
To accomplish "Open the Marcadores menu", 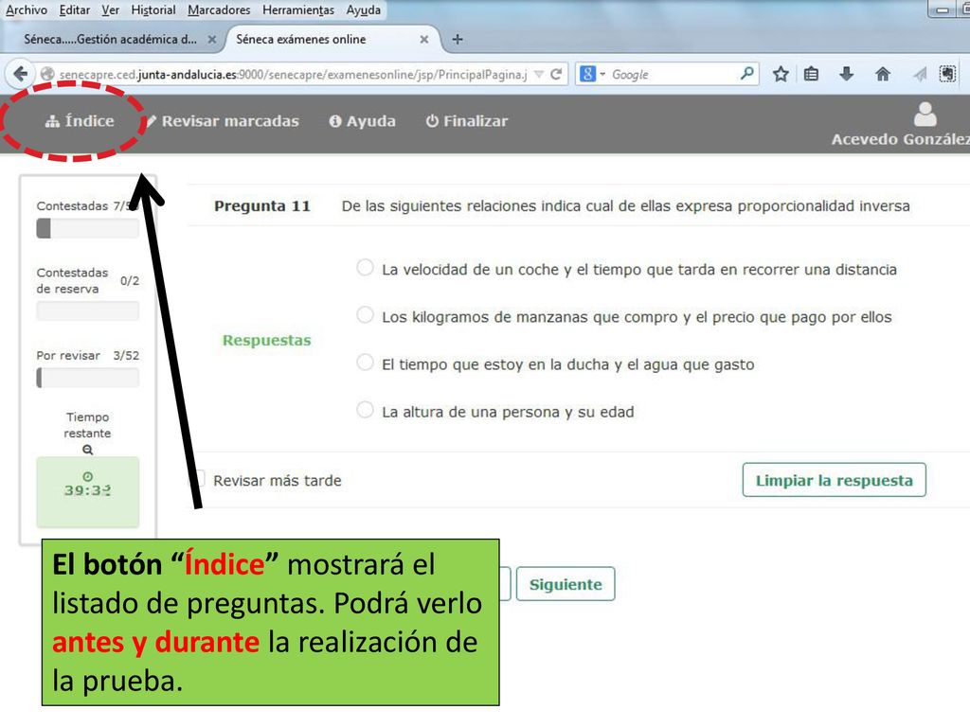I will 219,9.
